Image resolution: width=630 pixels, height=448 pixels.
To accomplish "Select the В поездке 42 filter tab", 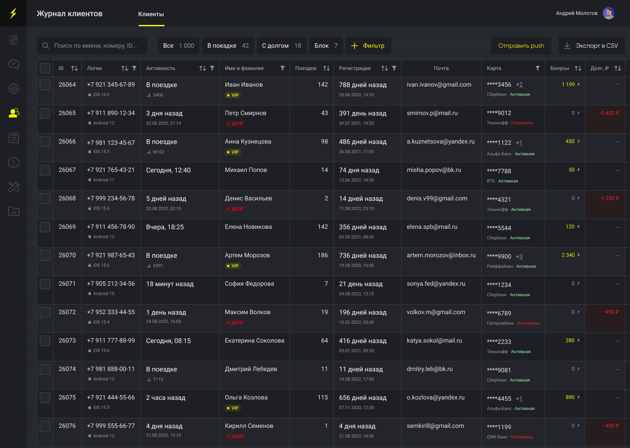I will tap(228, 45).
